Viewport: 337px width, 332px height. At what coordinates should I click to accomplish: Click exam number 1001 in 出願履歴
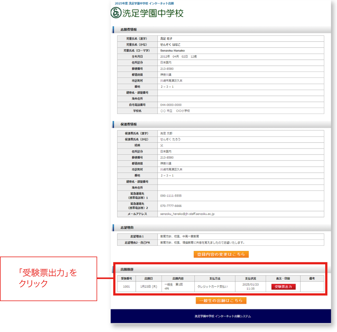pos(126,286)
